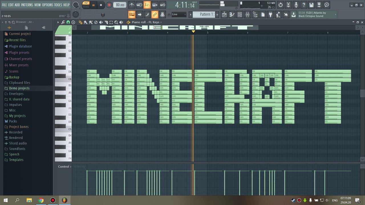Add a new pattern with plus button
The image size is (365, 205).
click(217, 15)
